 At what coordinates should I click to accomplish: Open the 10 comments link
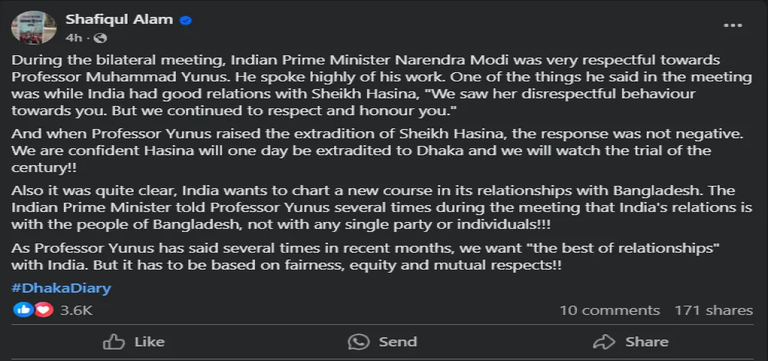tap(609, 310)
